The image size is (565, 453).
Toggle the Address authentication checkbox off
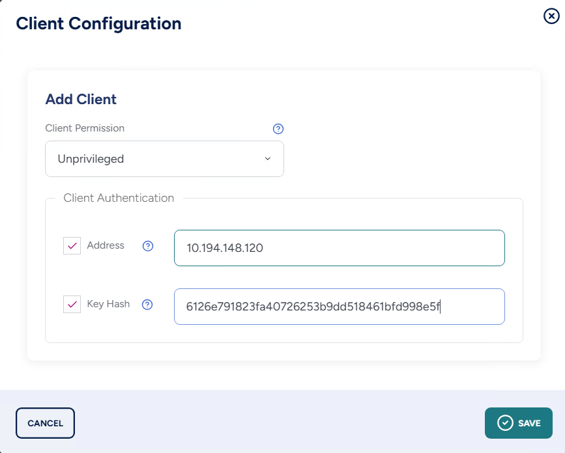[72, 246]
